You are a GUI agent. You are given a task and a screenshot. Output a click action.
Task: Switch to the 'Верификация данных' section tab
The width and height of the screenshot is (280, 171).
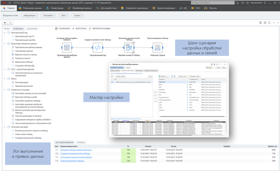click(81, 8)
